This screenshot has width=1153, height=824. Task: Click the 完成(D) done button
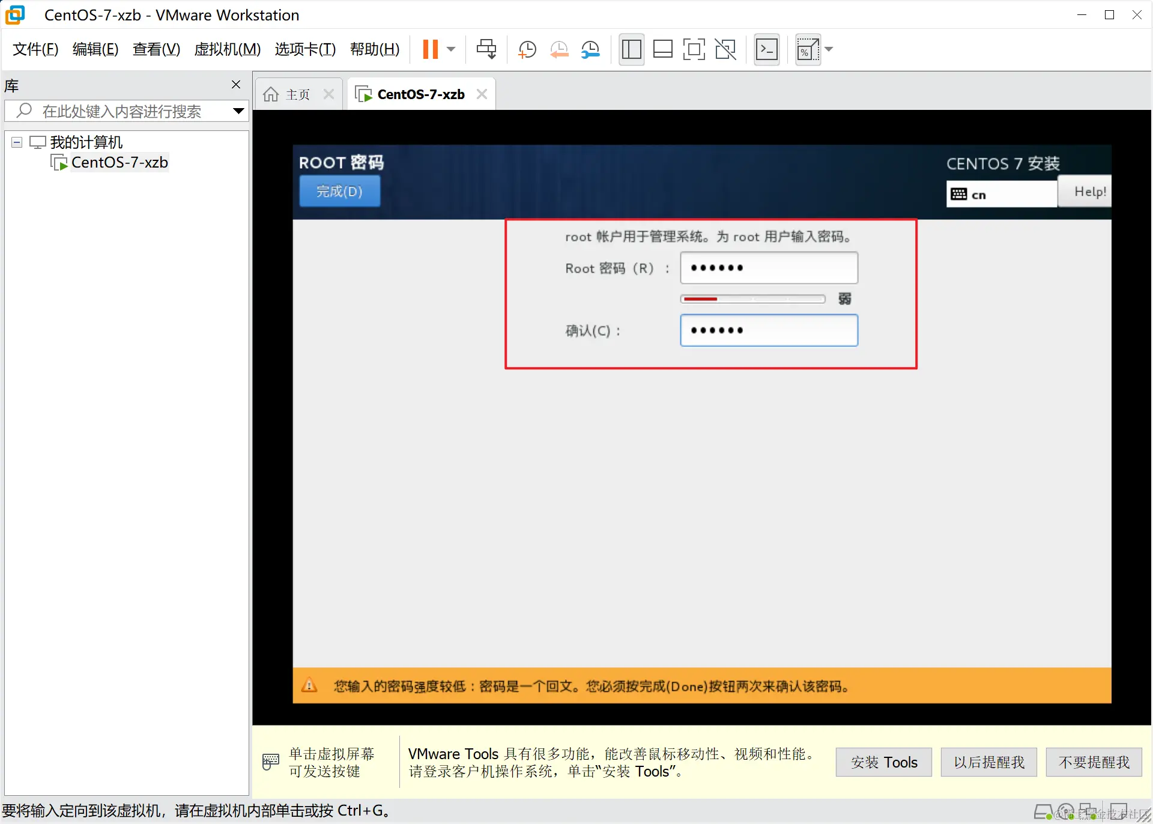click(x=339, y=192)
